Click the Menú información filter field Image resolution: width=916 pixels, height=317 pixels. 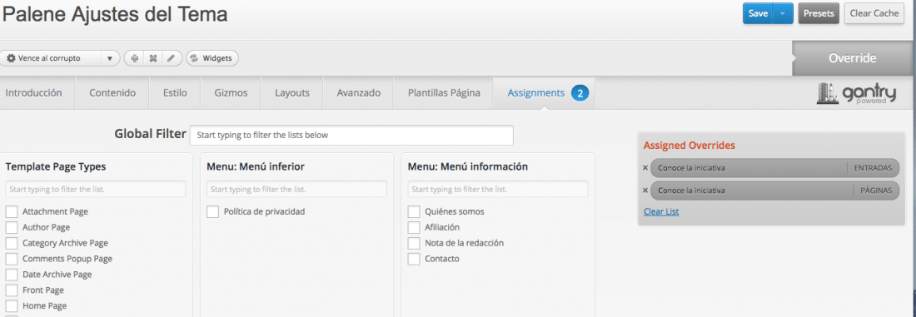coord(498,189)
